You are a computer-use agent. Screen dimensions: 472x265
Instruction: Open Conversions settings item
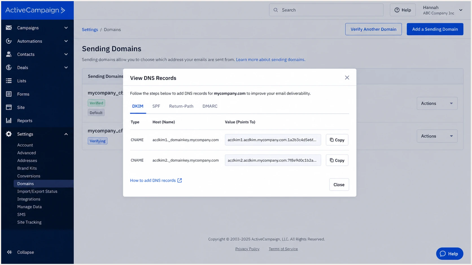29,176
